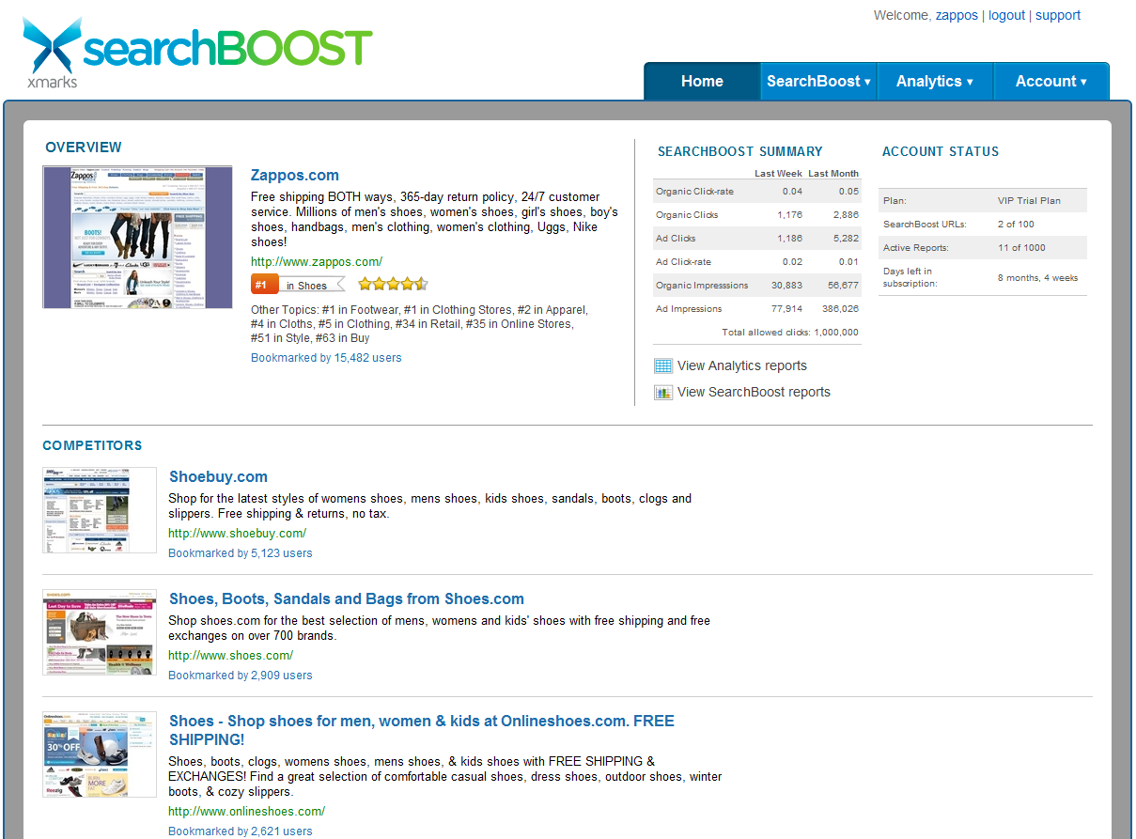Viewport: 1136px width, 839px height.
Task: Click Bookmarked by 15,482 users
Action: pyautogui.click(x=326, y=358)
